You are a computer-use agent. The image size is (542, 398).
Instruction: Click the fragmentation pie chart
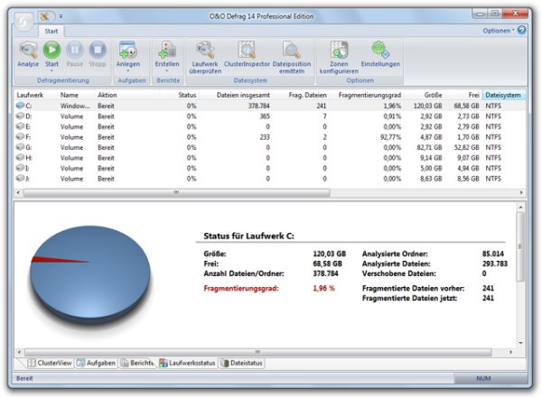(89, 274)
